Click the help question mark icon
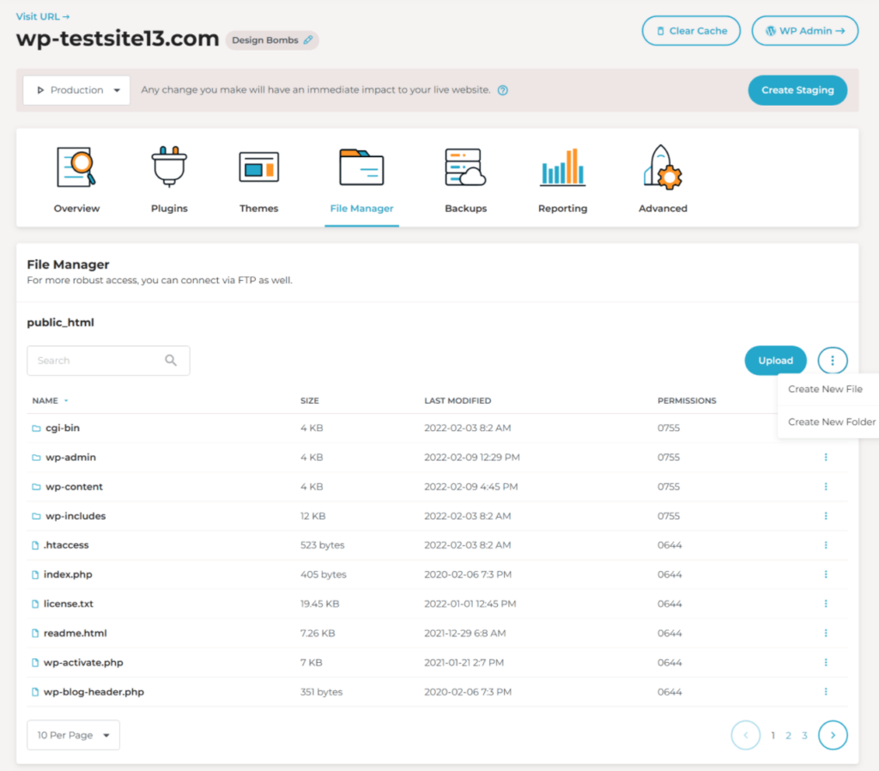 (x=503, y=90)
